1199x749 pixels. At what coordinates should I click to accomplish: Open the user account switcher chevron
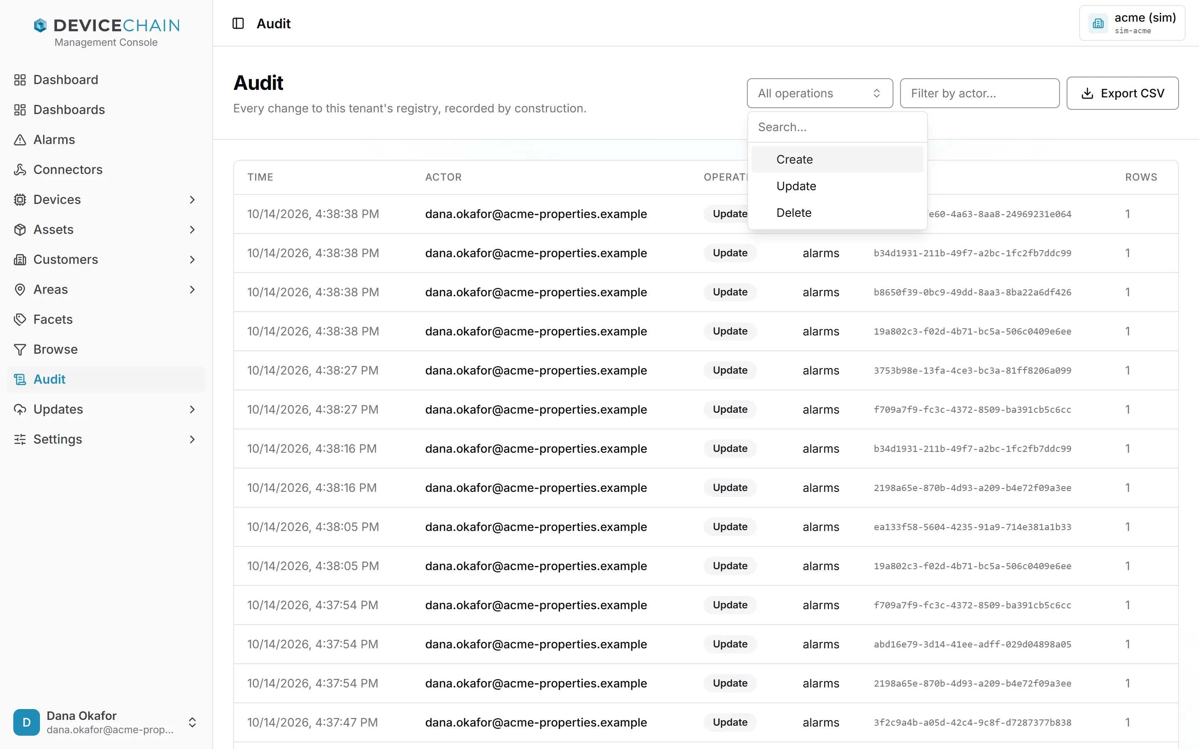pyautogui.click(x=192, y=722)
